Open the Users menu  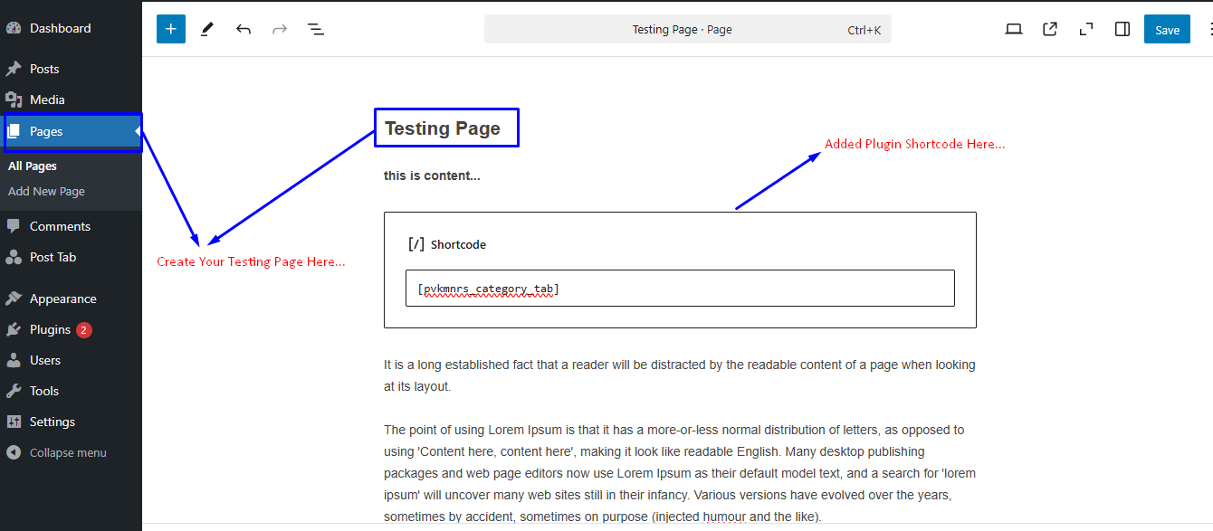click(71, 360)
